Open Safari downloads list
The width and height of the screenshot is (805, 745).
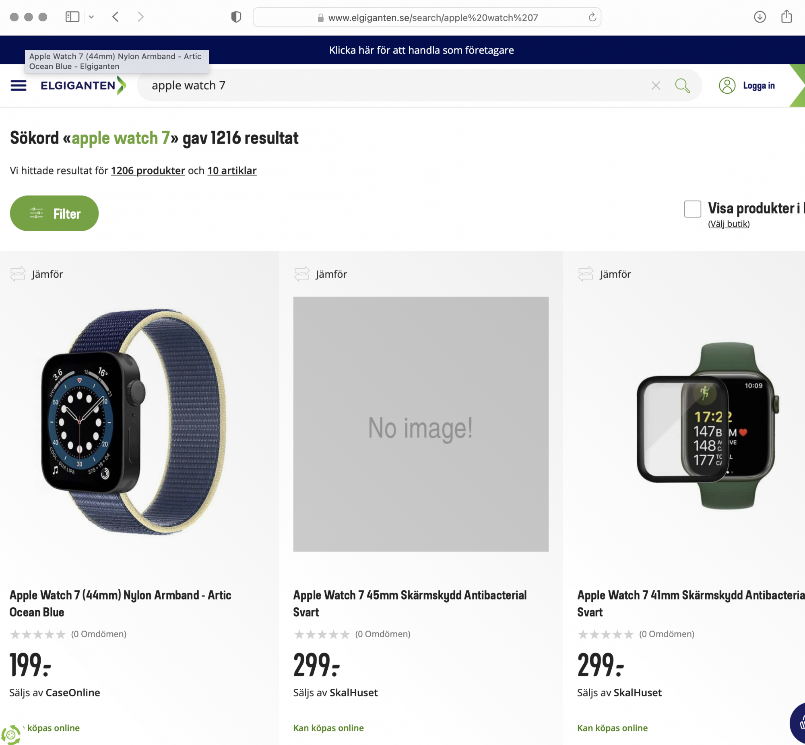click(760, 17)
